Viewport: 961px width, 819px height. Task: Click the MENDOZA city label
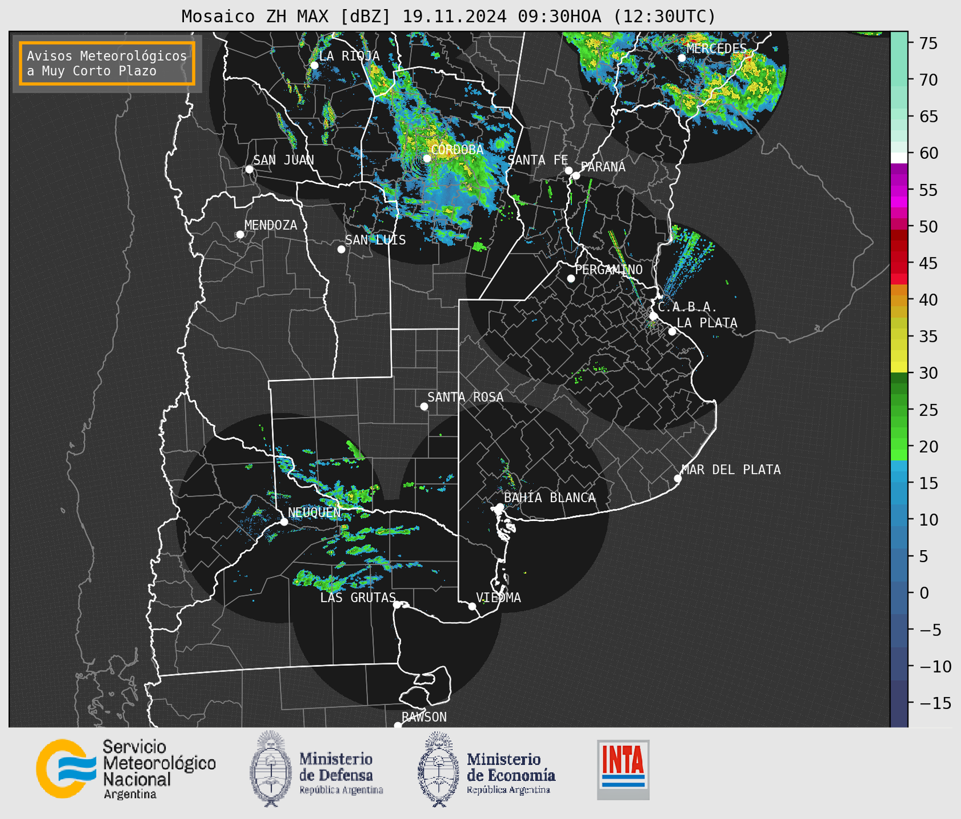pyautogui.click(x=271, y=225)
